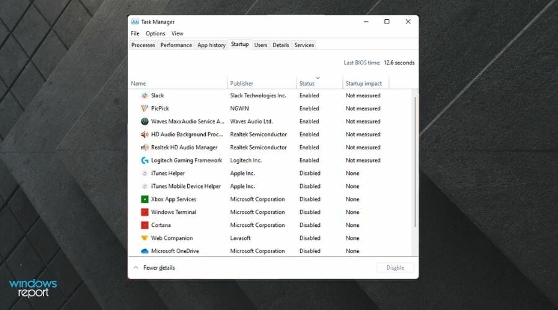Select the PicPick row name

(160, 108)
